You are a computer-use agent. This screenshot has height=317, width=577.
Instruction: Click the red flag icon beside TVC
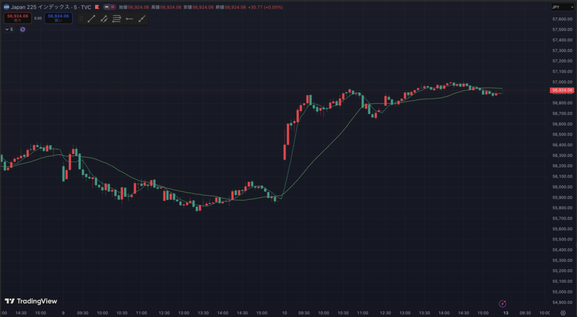point(97,7)
